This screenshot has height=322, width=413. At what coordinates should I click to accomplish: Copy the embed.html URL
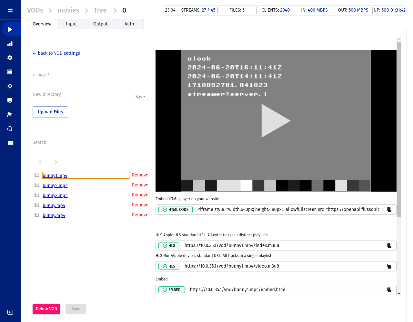(x=389, y=290)
